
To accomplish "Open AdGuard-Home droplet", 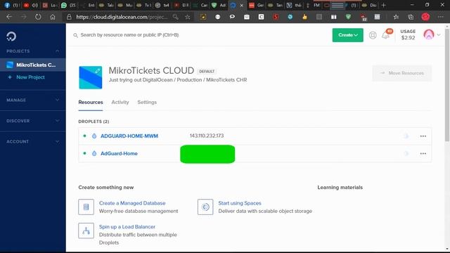I will pyautogui.click(x=119, y=153).
